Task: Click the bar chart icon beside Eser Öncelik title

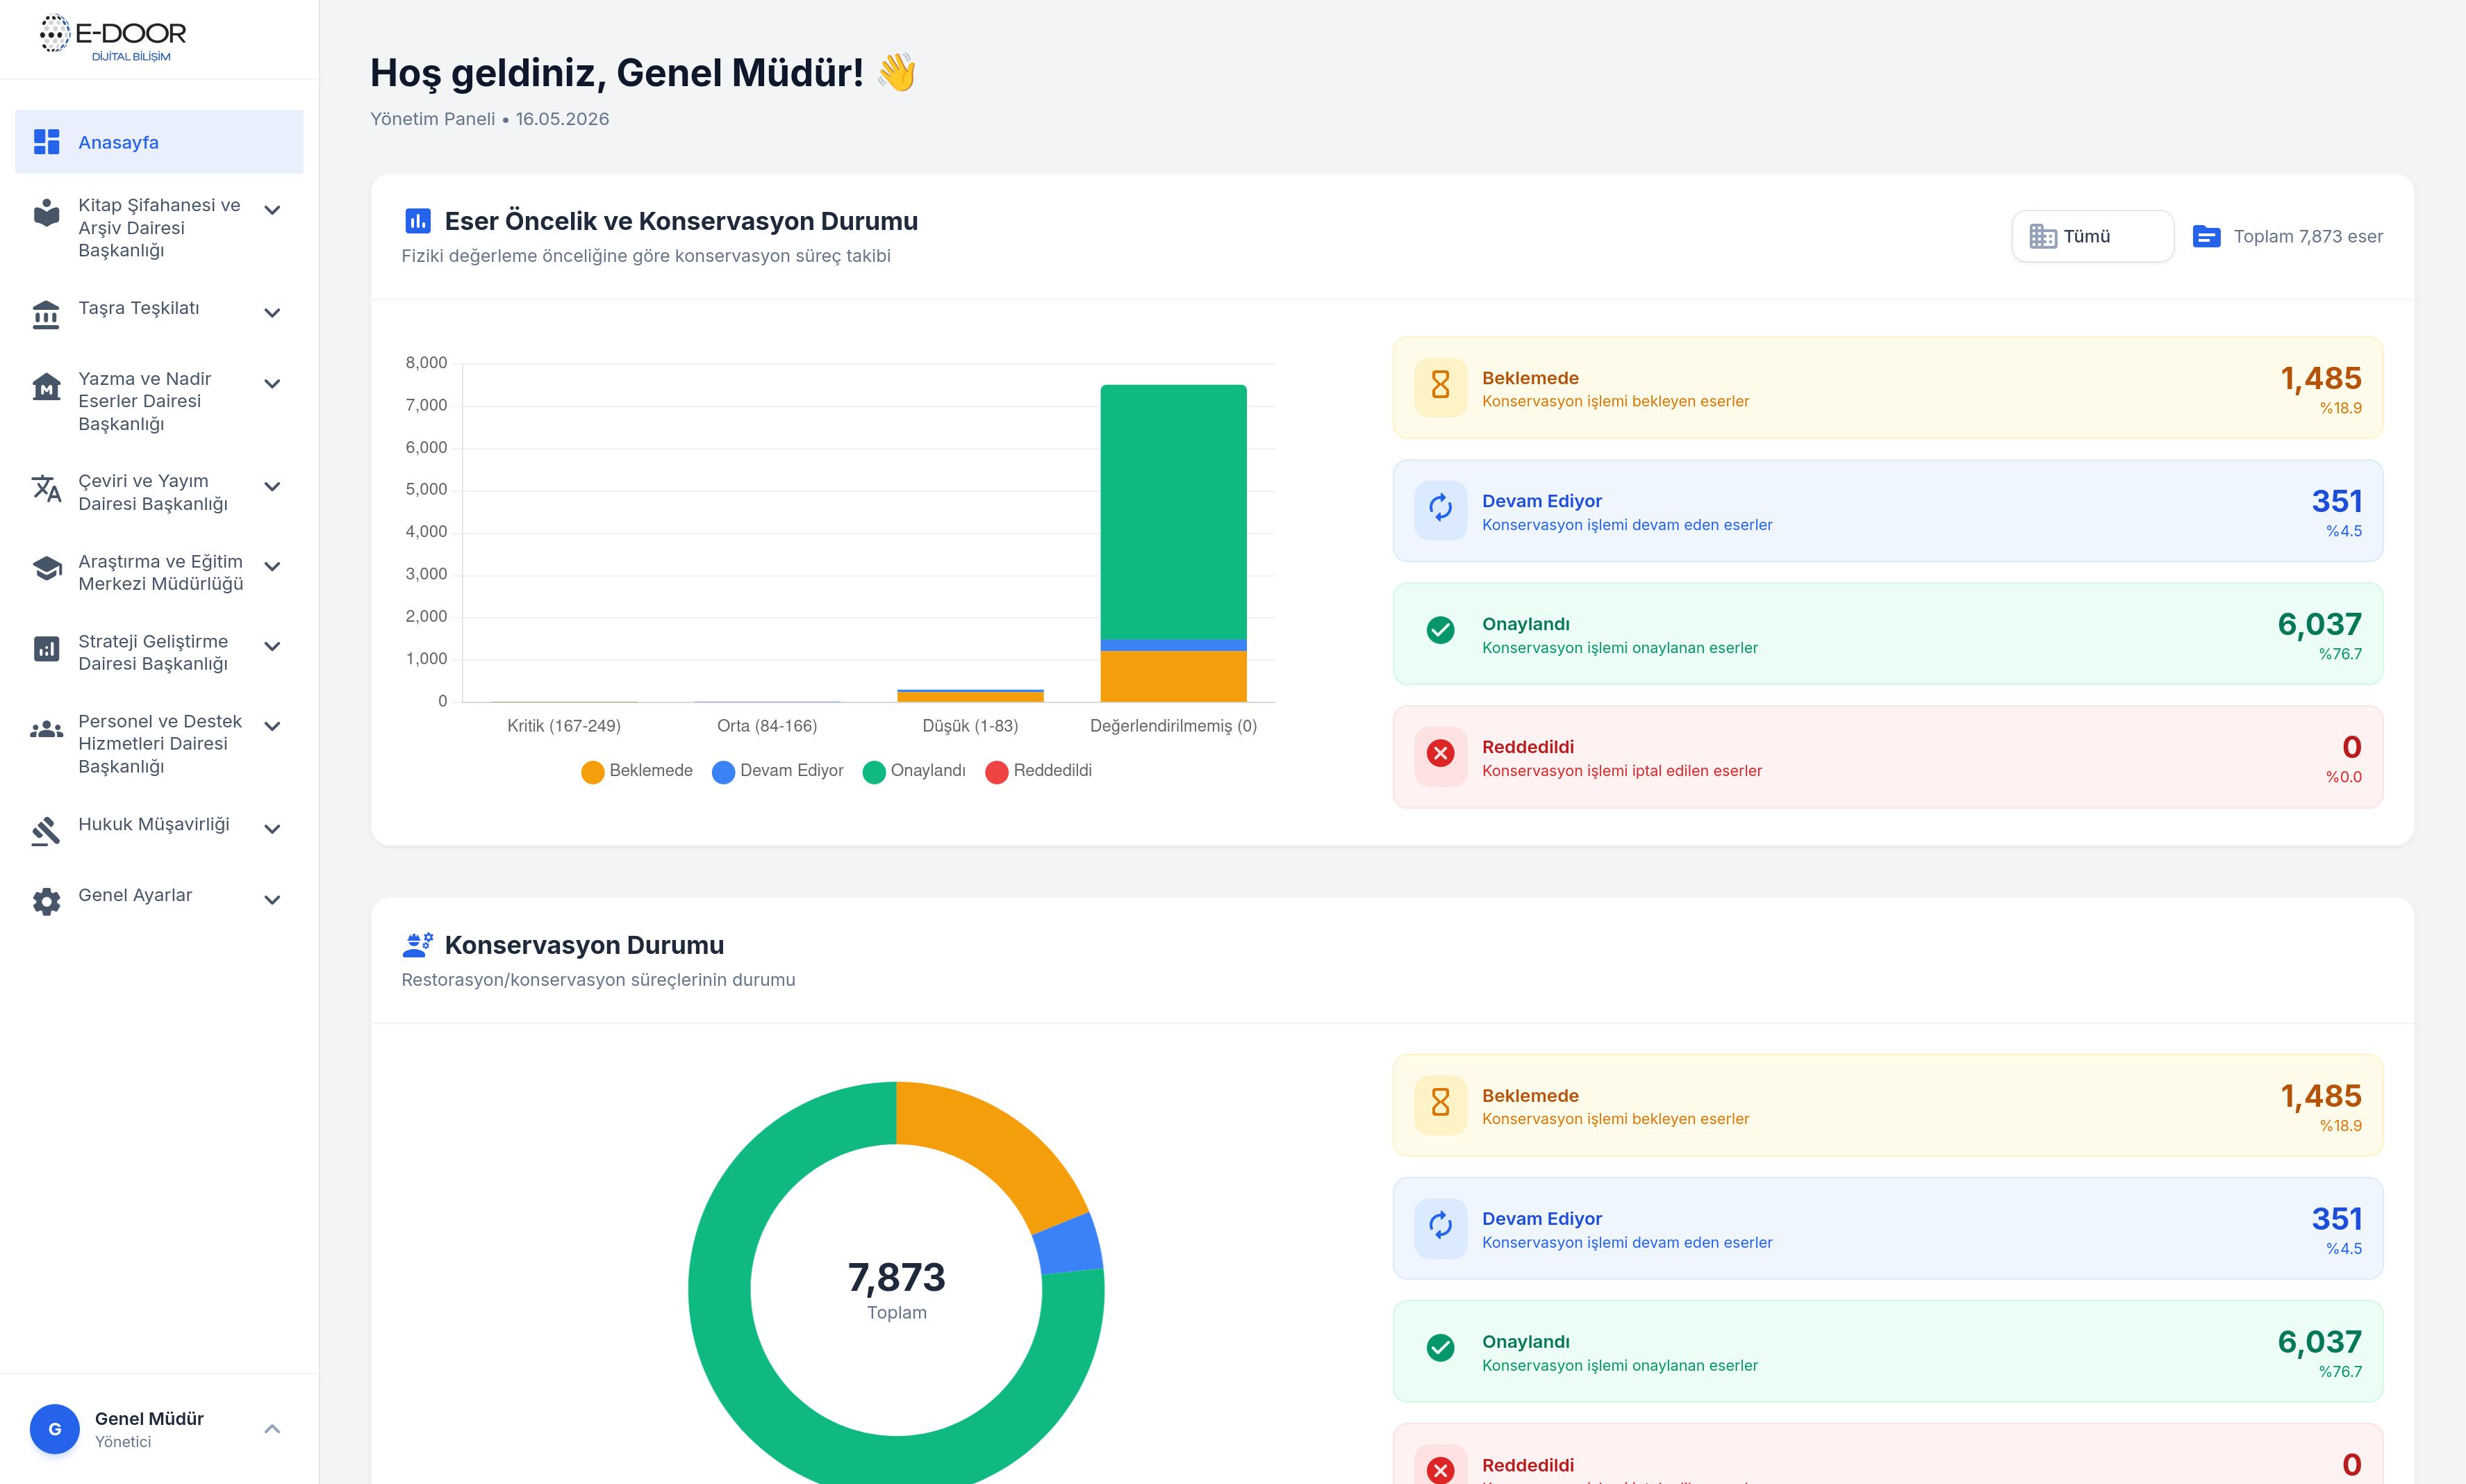Action: coord(417,221)
